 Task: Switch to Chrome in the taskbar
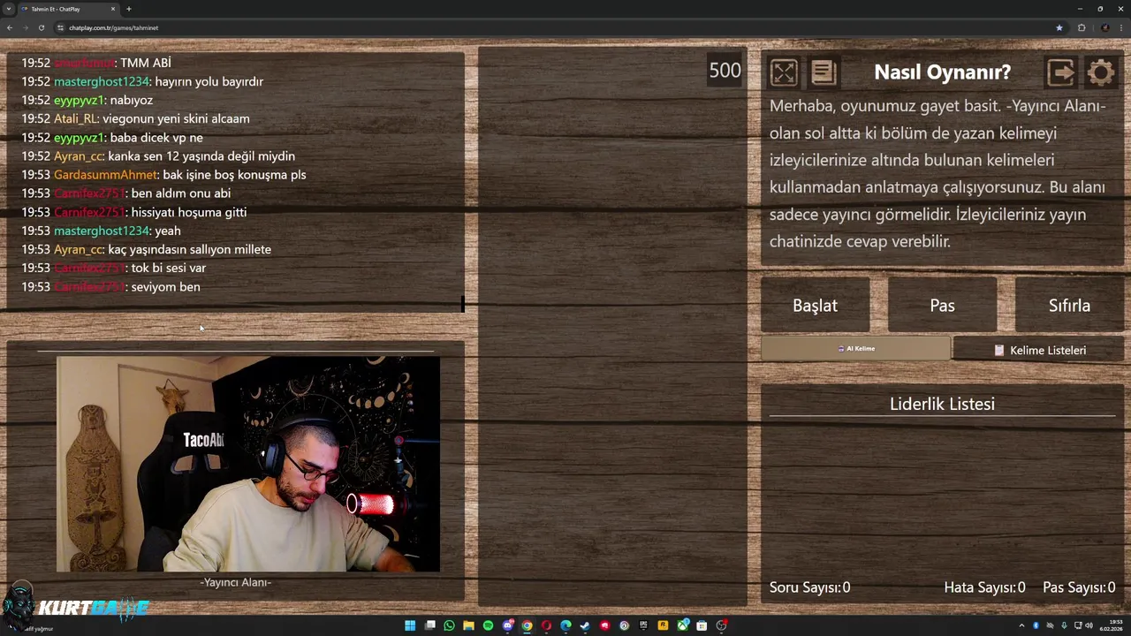[527, 625]
